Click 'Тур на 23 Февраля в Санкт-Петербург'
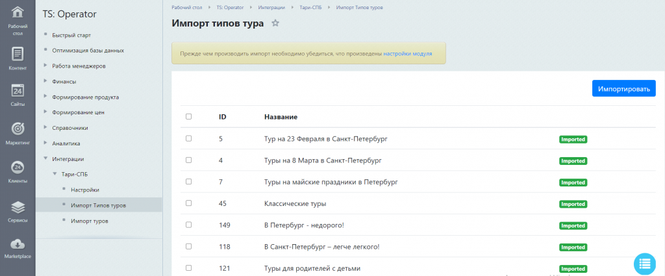This screenshot has height=276, width=665. pos(326,138)
